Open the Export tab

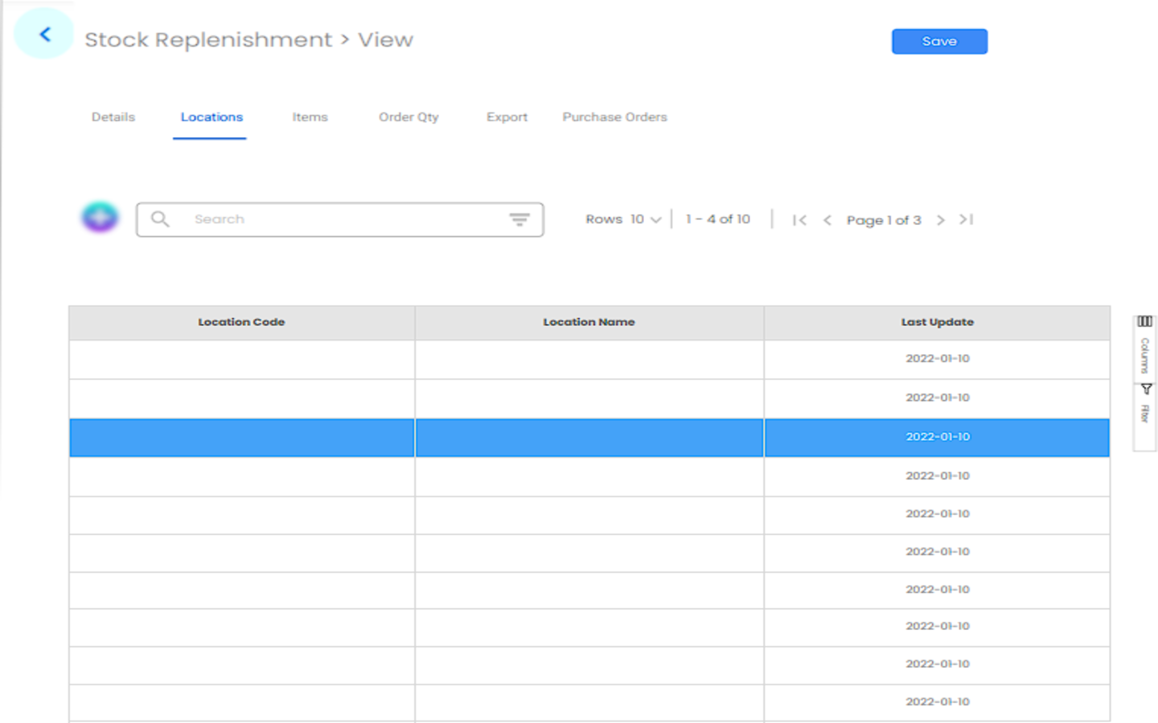(507, 117)
